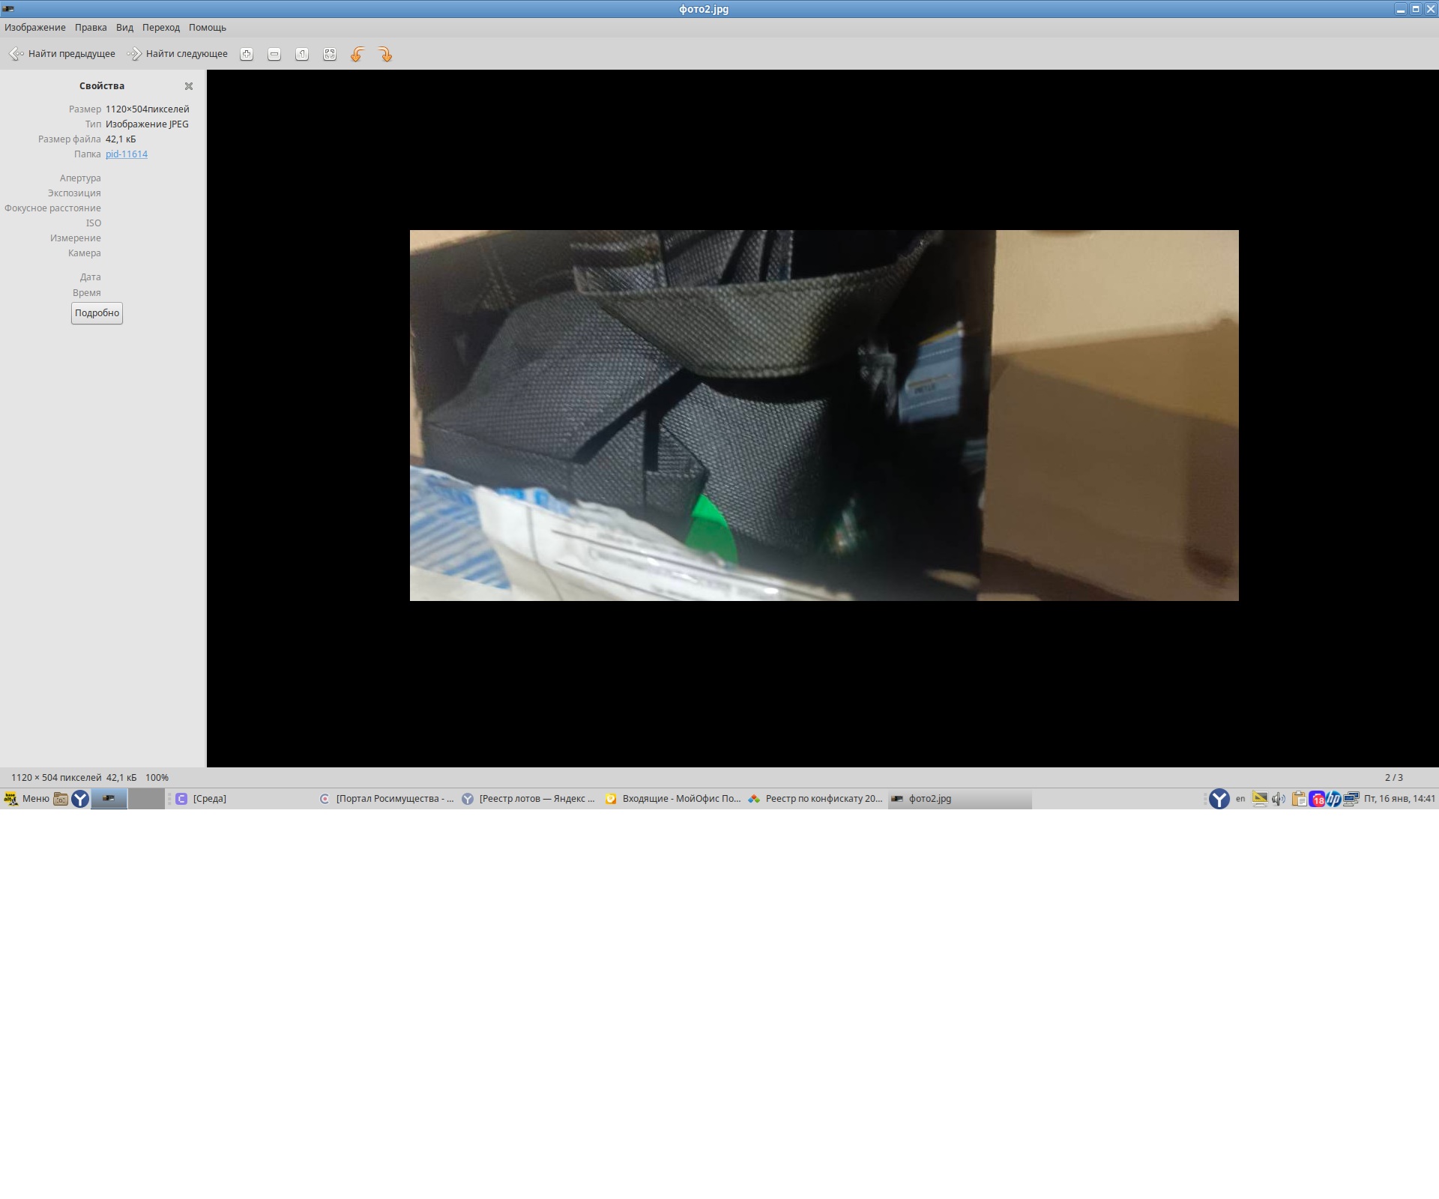Set image to normal 1:1 size
Screen dimensions: 1439x1199
pyautogui.click(x=302, y=54)
